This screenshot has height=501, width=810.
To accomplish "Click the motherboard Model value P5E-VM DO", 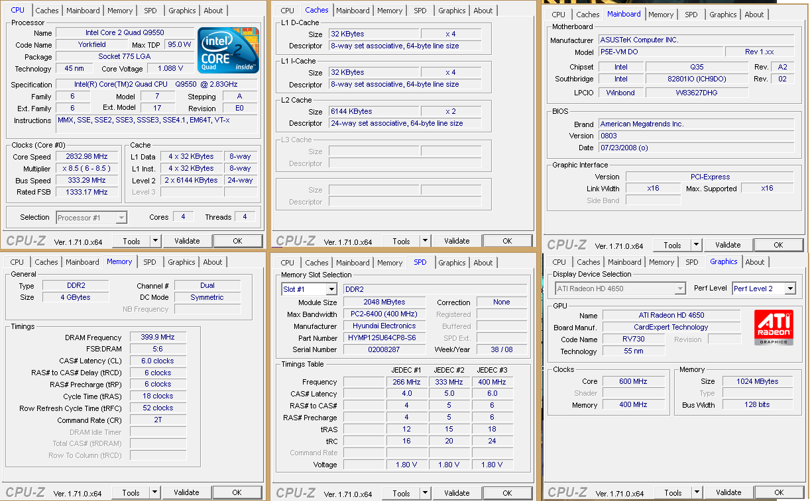I will (660, 52).
